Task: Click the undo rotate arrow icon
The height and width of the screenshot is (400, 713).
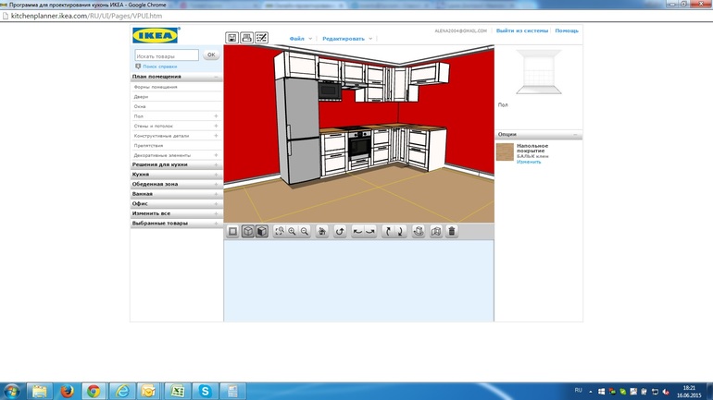Action: point(340,231)
